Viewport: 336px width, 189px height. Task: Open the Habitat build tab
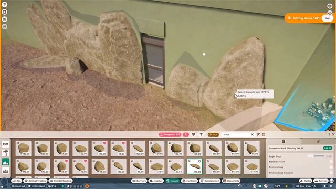156,181
